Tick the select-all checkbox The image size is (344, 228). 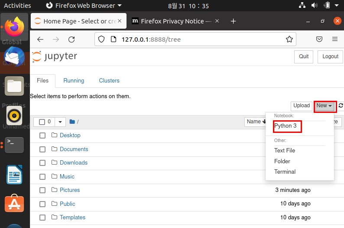coord(42,122)
